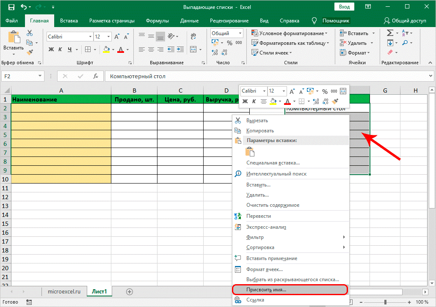This screenshot has width=436, height=307.
Task: Click 'Общий доступ' share button
Action: tap(405, 21)
